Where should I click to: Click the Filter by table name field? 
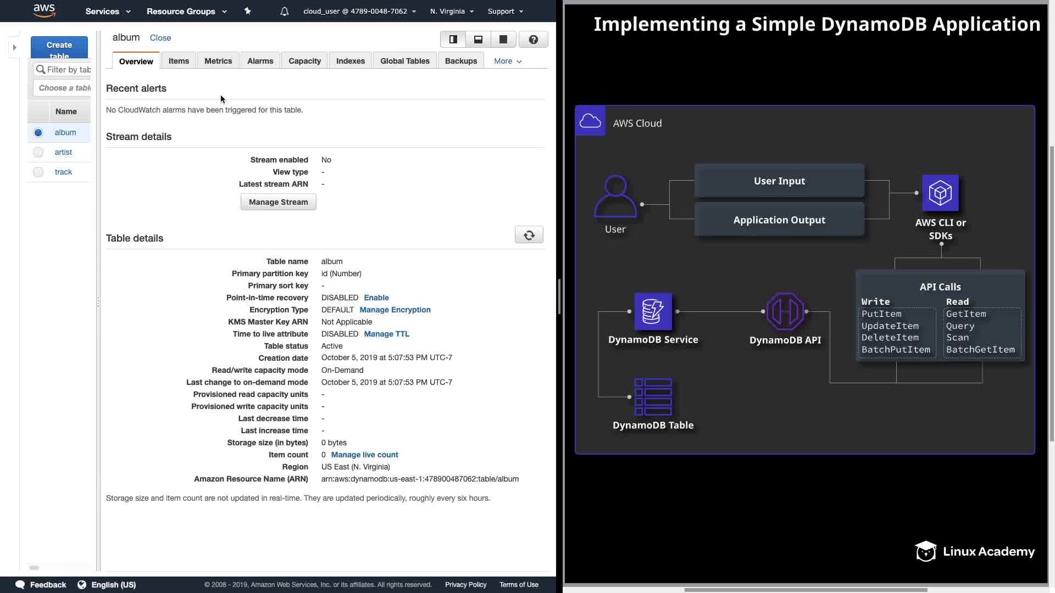point(66,69)
